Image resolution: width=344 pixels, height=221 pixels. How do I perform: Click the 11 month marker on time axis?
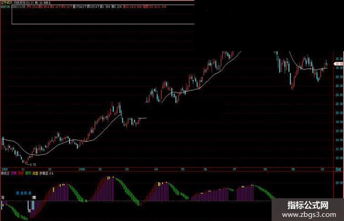[23, 169]
